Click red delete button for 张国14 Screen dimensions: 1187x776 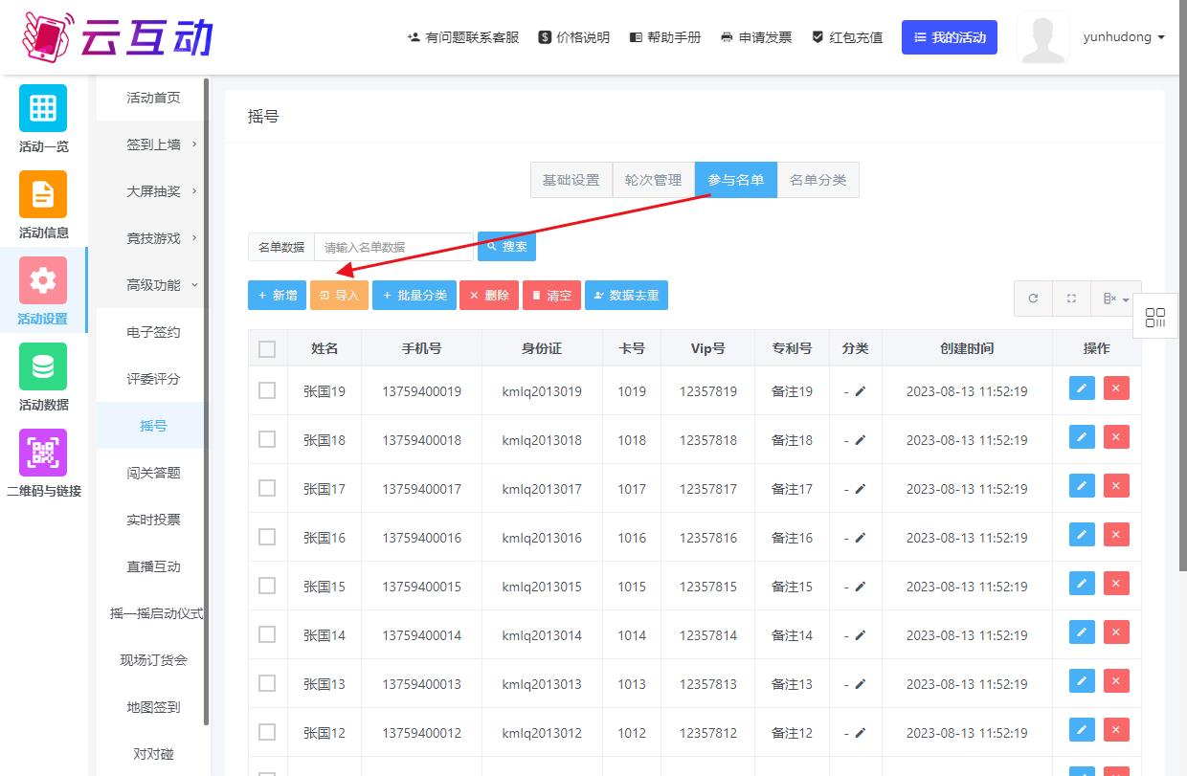[1116, 632]
